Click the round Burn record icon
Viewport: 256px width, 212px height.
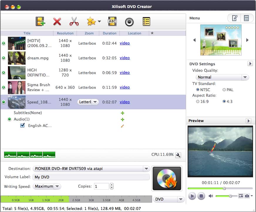[129, 21]
